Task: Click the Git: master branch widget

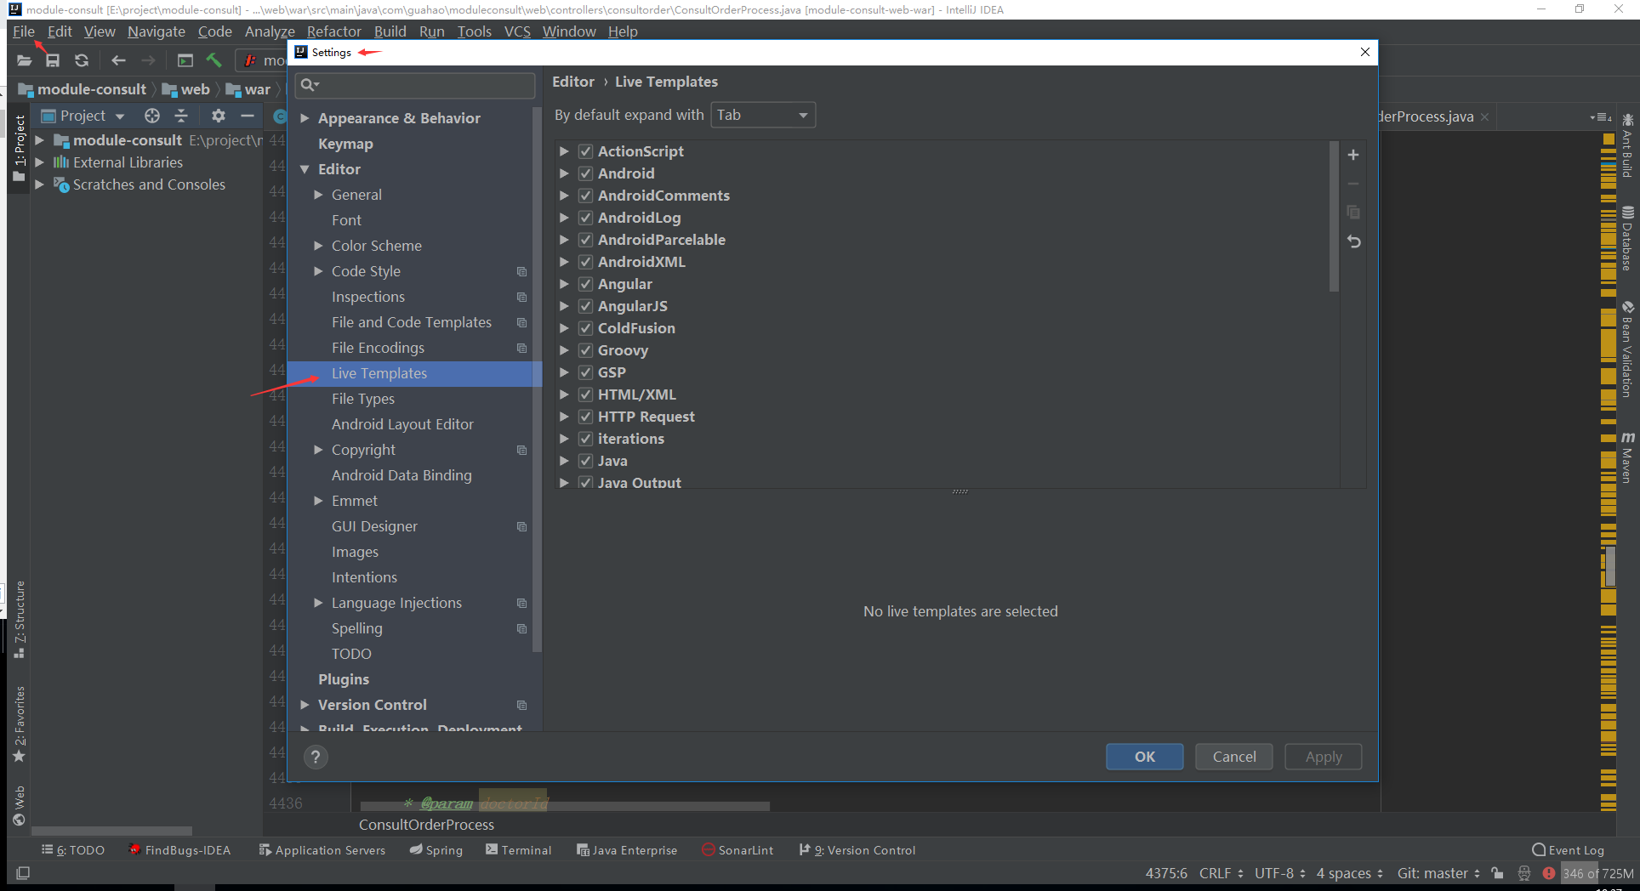Action: 1438,873
